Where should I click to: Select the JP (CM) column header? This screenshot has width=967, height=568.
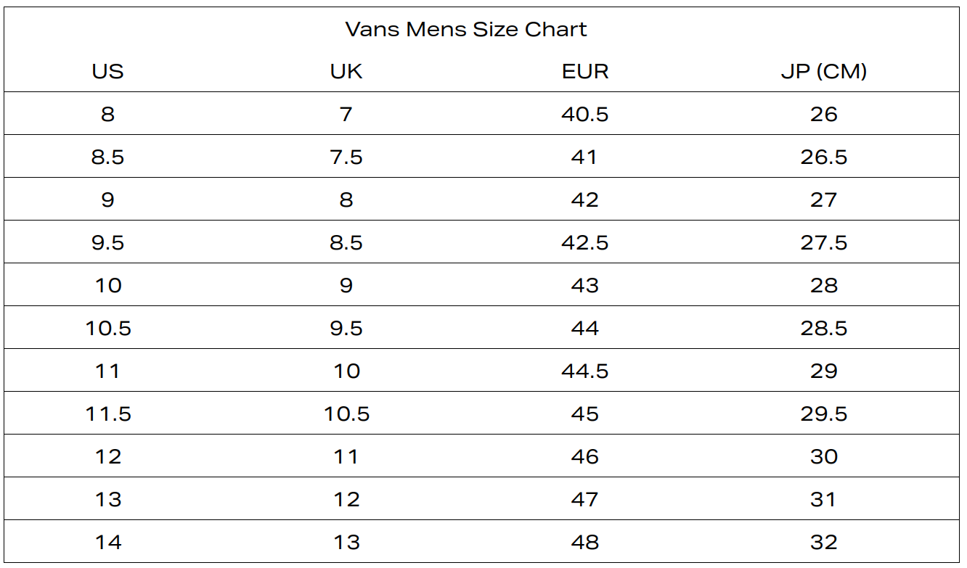[x=824, y=72]
